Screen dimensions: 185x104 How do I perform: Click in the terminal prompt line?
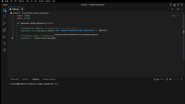point(34,84)
